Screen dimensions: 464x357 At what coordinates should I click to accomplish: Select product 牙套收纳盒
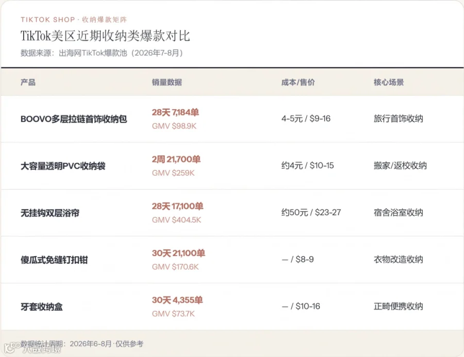point(42,307)
